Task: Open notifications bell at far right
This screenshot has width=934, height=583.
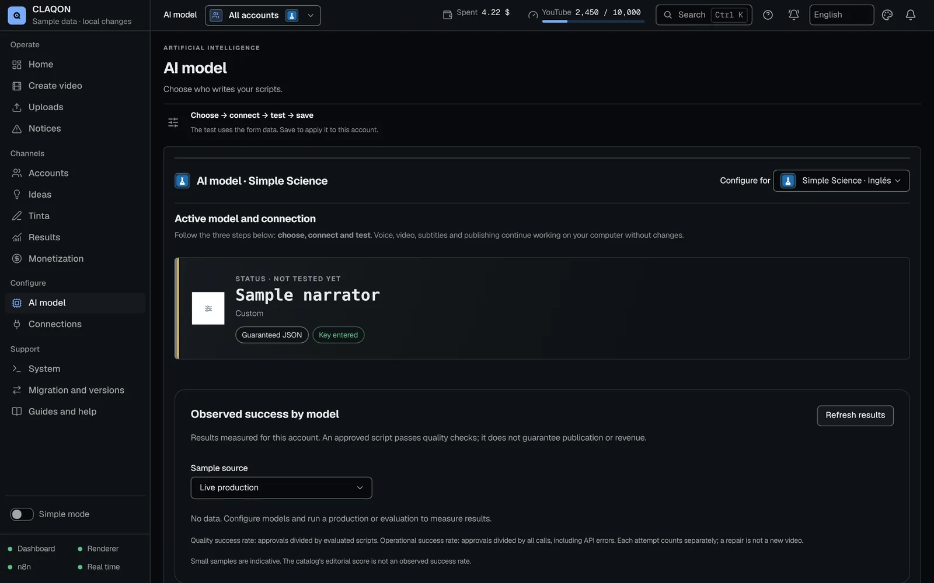Action: point(910,15)
